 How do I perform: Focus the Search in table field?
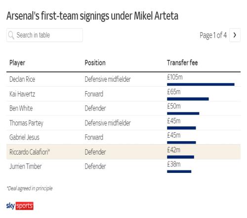(x=44, y=35)
